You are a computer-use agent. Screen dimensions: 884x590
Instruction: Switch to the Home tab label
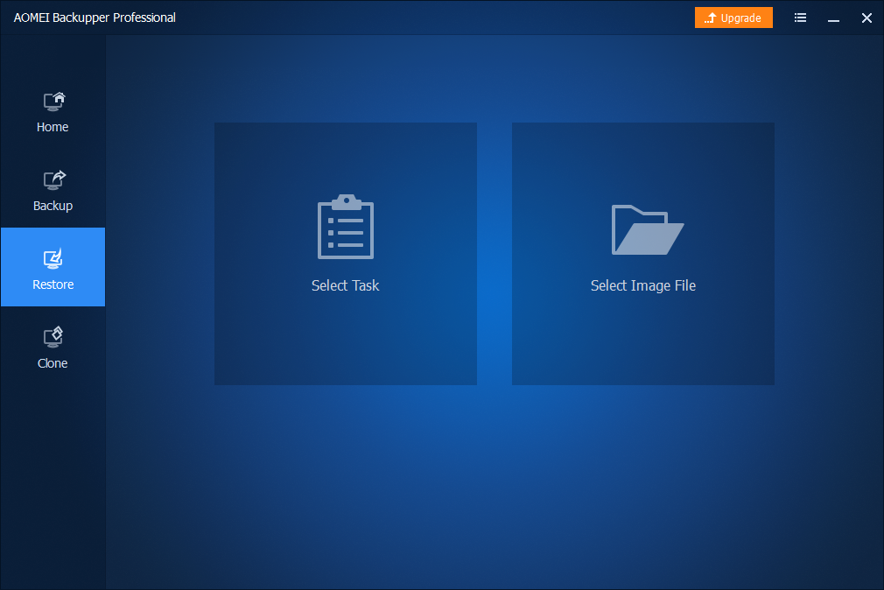[x=53, y=128]
